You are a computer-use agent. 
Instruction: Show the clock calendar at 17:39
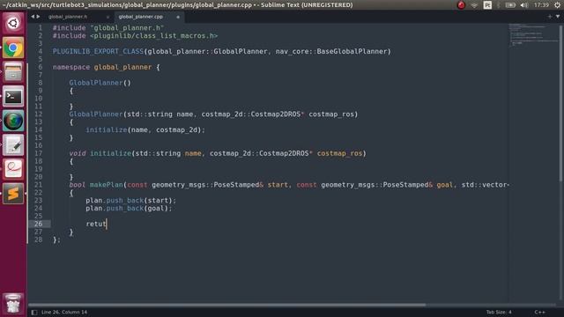[541, 5]
